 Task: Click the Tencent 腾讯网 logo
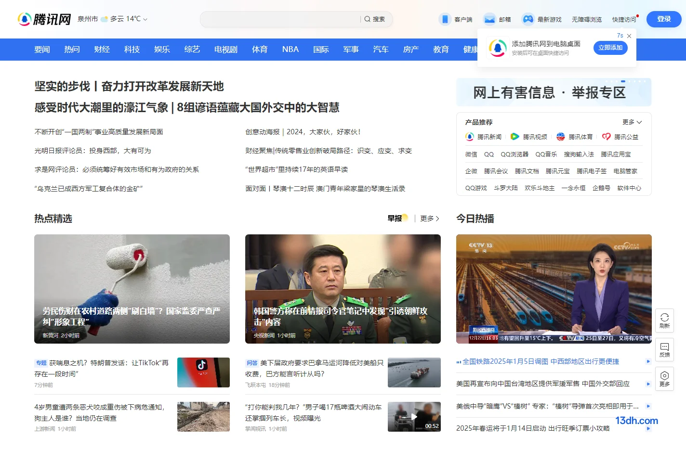pos(44,19)
